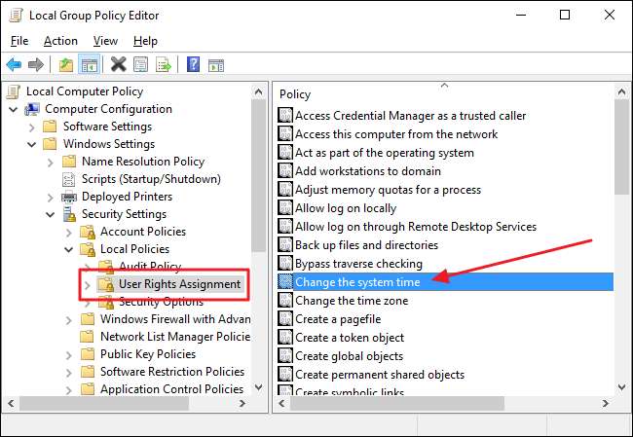Image resolution: width=633 pixels, height=437 pixels.
Task: Select 'Back up files and directories' policy
Action: click(x=366, y=245)
